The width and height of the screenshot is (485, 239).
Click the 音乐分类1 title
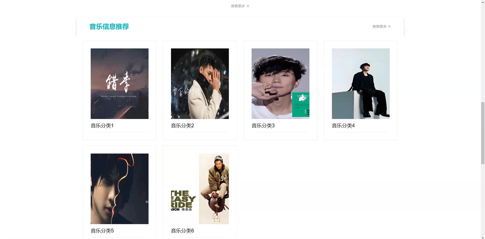[102, 126]
